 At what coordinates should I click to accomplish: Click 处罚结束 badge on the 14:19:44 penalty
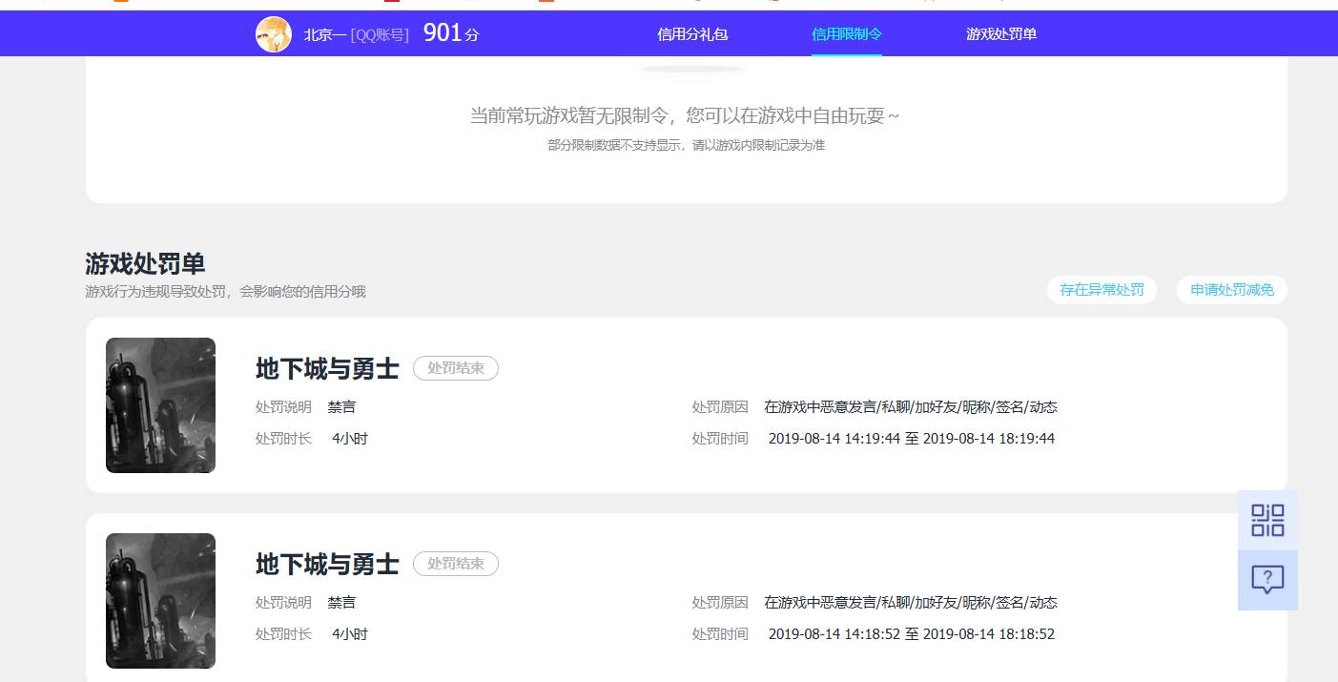coord(456,368)
